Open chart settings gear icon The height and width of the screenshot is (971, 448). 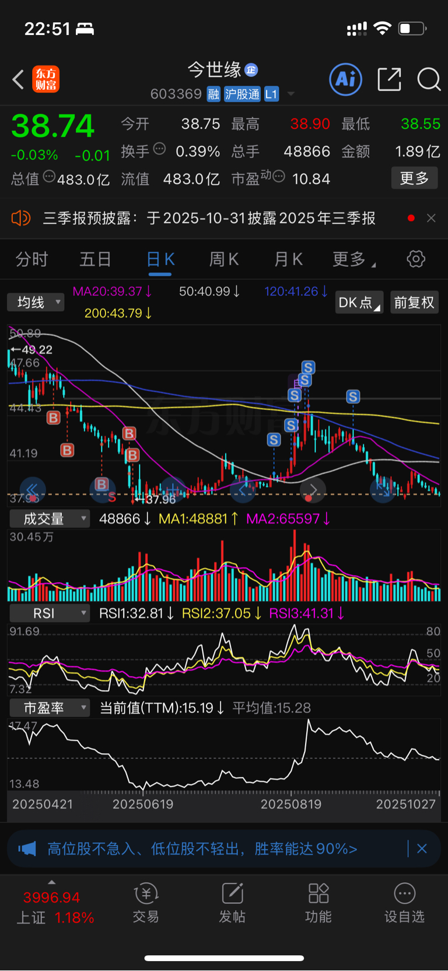click(416, 259)
